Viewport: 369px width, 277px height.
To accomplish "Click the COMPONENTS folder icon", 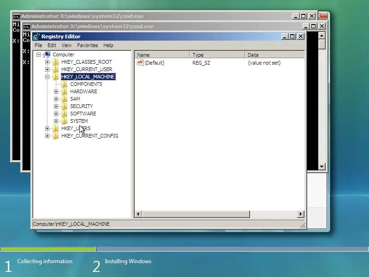I will coord(65,84).
